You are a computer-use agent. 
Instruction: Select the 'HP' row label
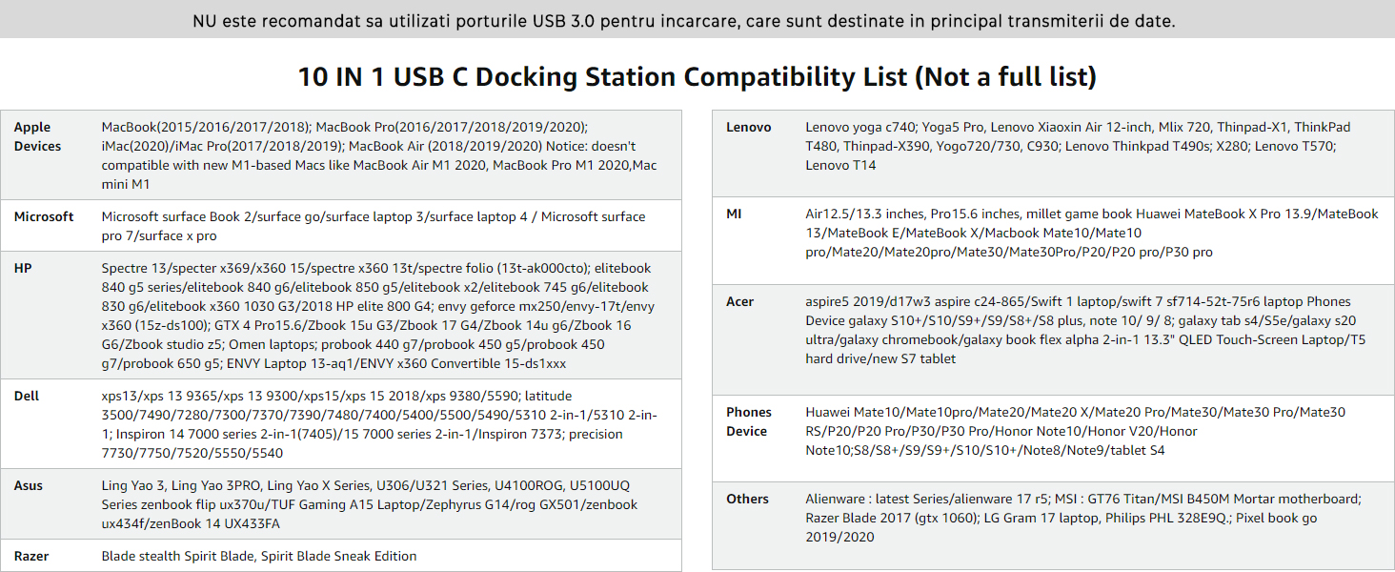coord(23,268)
